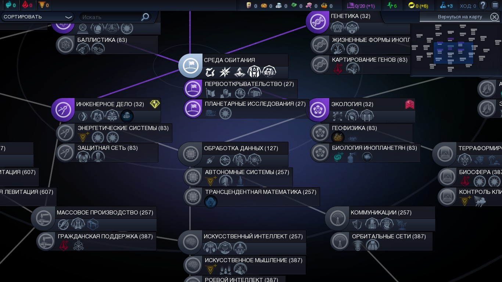Screen dimensions: 502x282
Task: Select Биосфера technology entry
Action: click(x=470, y=177)
